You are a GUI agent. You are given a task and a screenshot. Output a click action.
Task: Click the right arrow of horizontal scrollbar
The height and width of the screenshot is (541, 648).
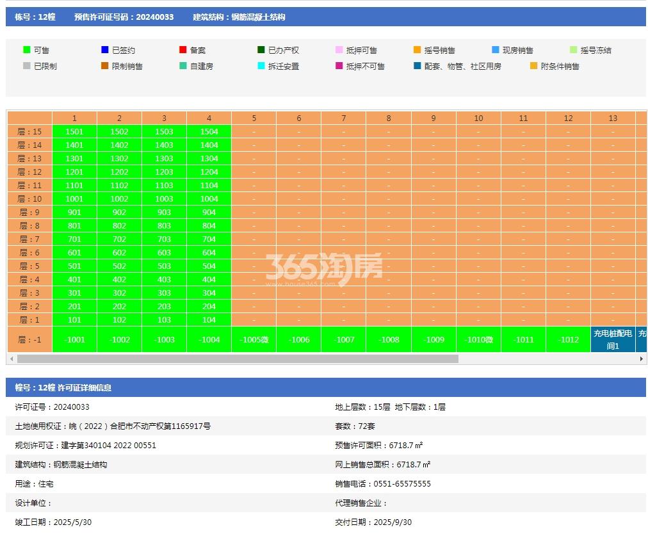[x=641, y=359]
